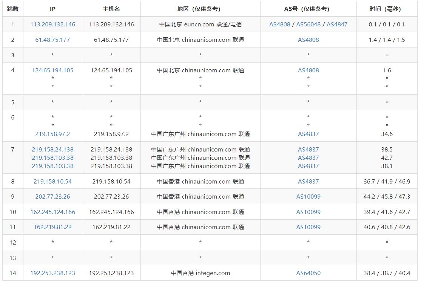Open IP link 192.253.238.123
This screenshot has width=421, height=283.
coord(52,273)
